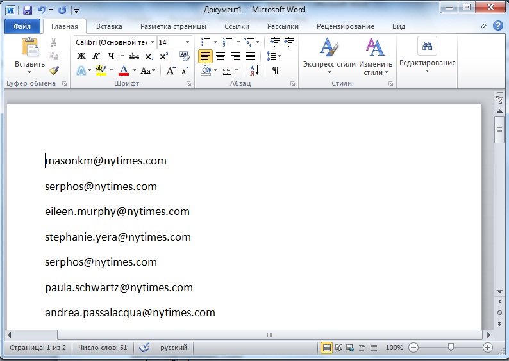Click the Shading paint bucket icon

click(x=206, y=70)
